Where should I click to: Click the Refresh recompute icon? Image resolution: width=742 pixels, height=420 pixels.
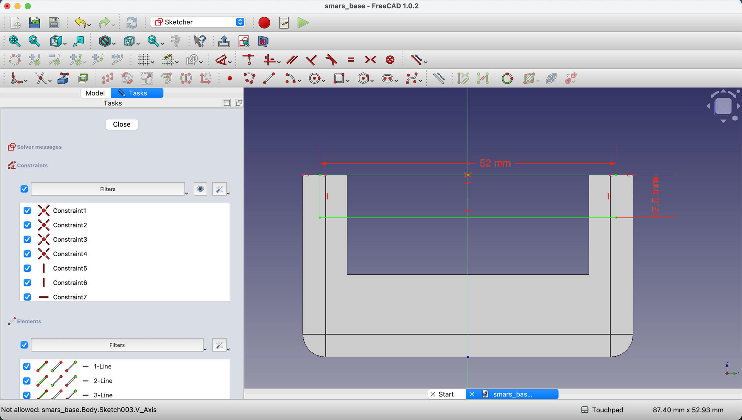[x=132, y=22]
